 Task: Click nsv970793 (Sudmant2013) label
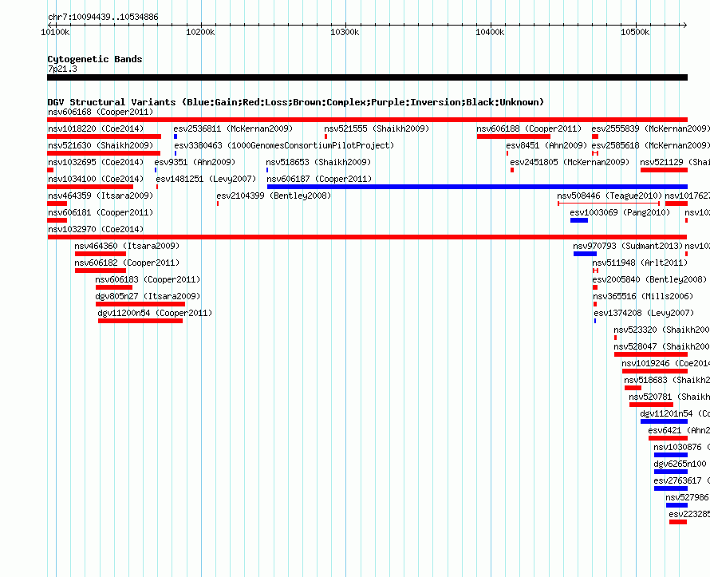point(628,246)
